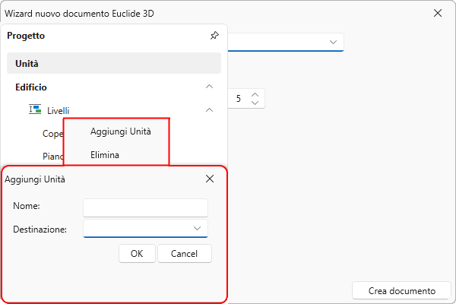The width and height of the screenshot is (456, 304).
Task: Click the Livelli levels icon
Action: pos(34,110)
